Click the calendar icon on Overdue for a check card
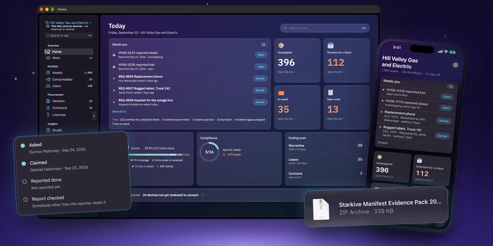493x246 pixels. pyautogui.click(x=331, y=45)
